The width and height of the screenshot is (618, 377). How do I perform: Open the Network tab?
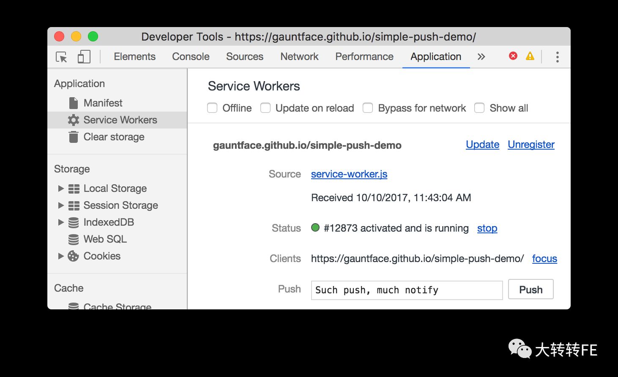(299, 57)
